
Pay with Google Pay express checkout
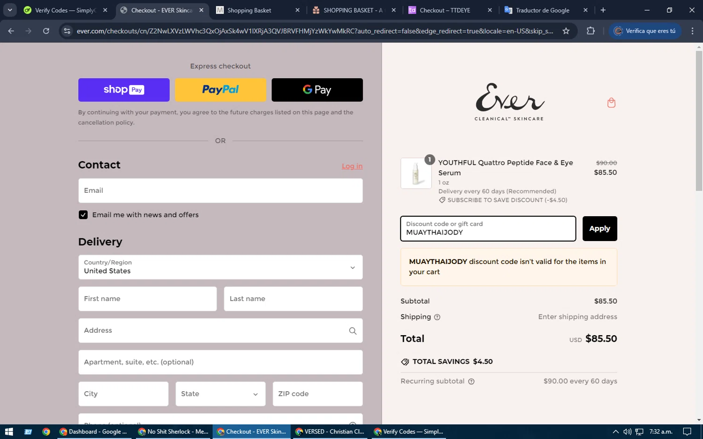[x=317, y=90]
